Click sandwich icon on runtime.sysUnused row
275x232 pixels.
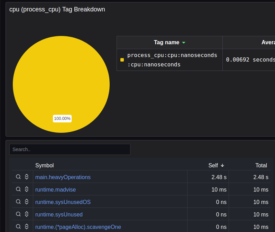(x=27, y=214)
